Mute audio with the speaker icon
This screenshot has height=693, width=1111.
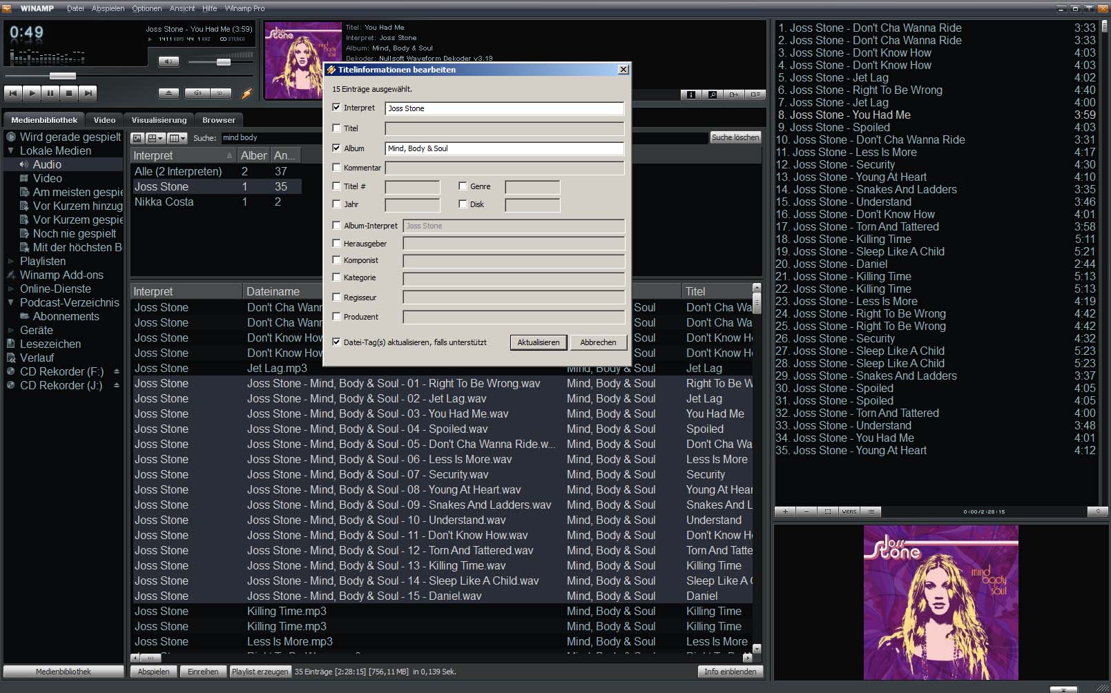tap(168, 61)
